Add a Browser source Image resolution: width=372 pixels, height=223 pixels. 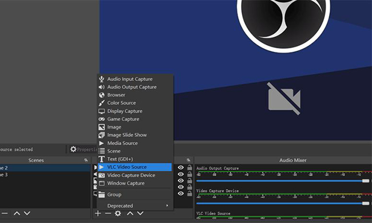click(134, 95)
